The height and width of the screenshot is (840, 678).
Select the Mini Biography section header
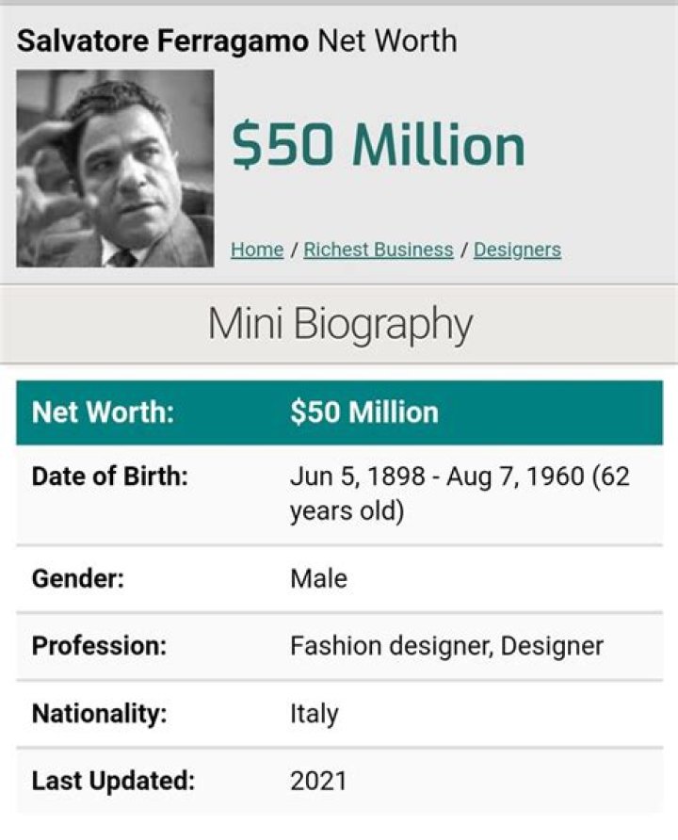point(339,321)
